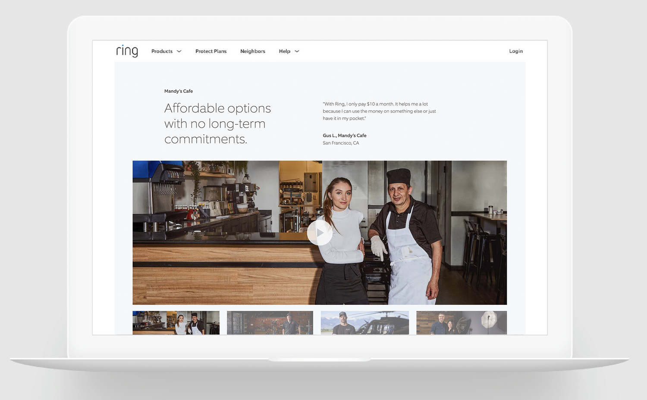Click the Login link
Screen dimensions: 647x400
point(516,51)
